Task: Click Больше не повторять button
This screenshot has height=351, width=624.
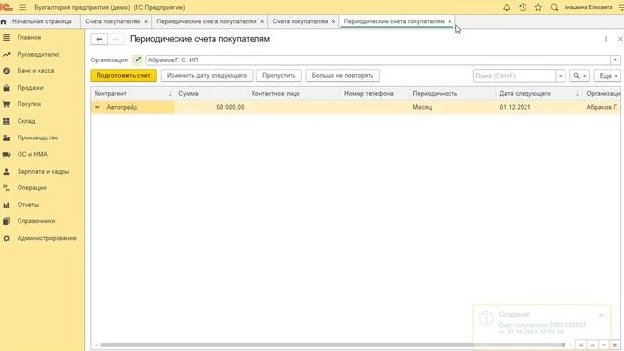Action: (x=342, y=76)
